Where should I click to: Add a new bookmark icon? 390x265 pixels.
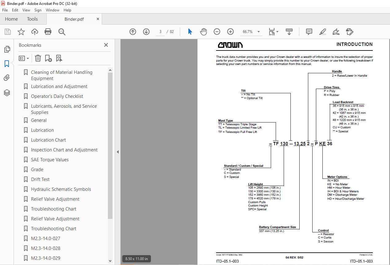pos(48,58)
